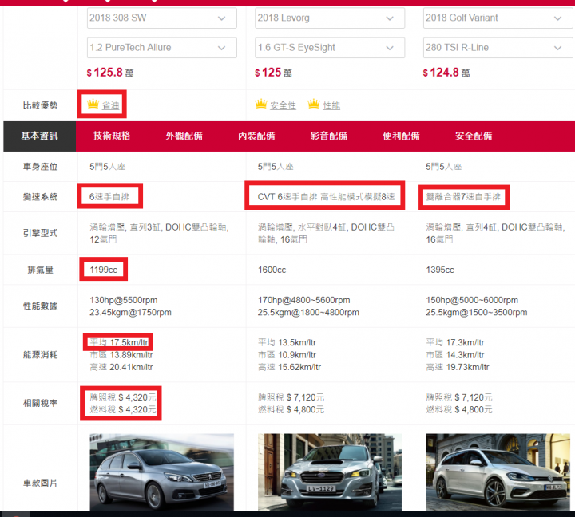Open the Volkswagen Golf Variant car photo
Viewport: 575px width, 517px height.
(x=498, y=472)
